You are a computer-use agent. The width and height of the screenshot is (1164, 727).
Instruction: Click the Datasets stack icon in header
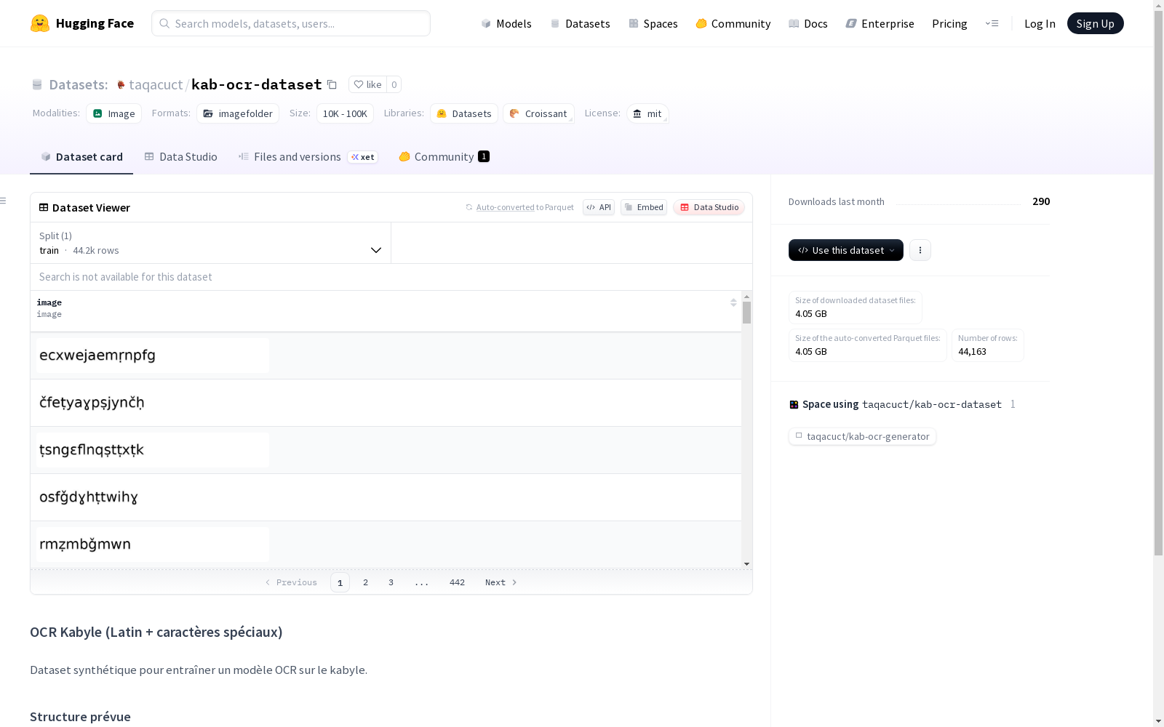[x=37, y=84]
